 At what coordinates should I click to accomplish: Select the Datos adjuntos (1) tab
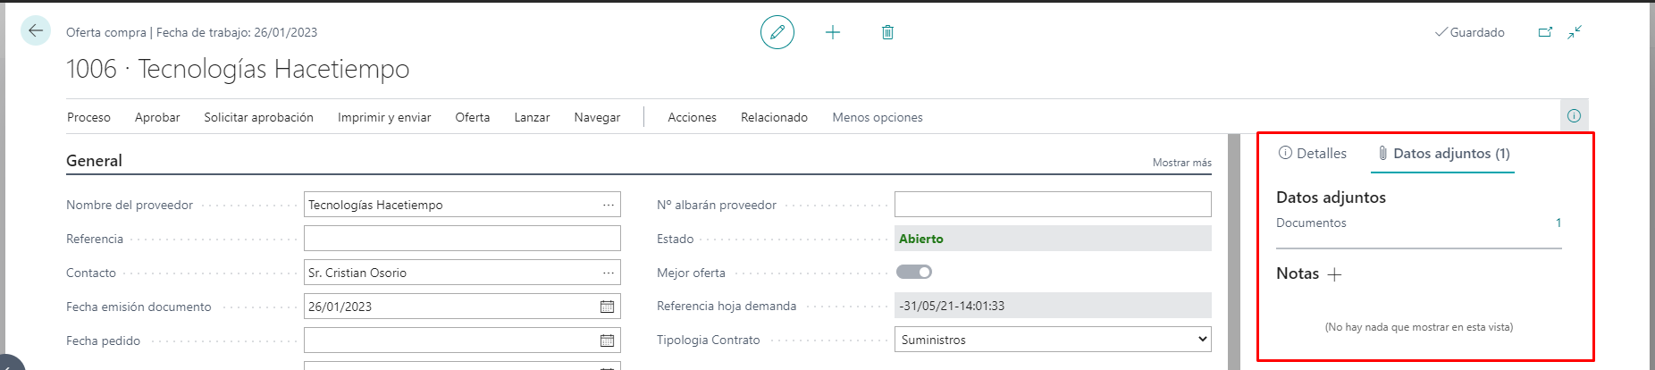1443,153
